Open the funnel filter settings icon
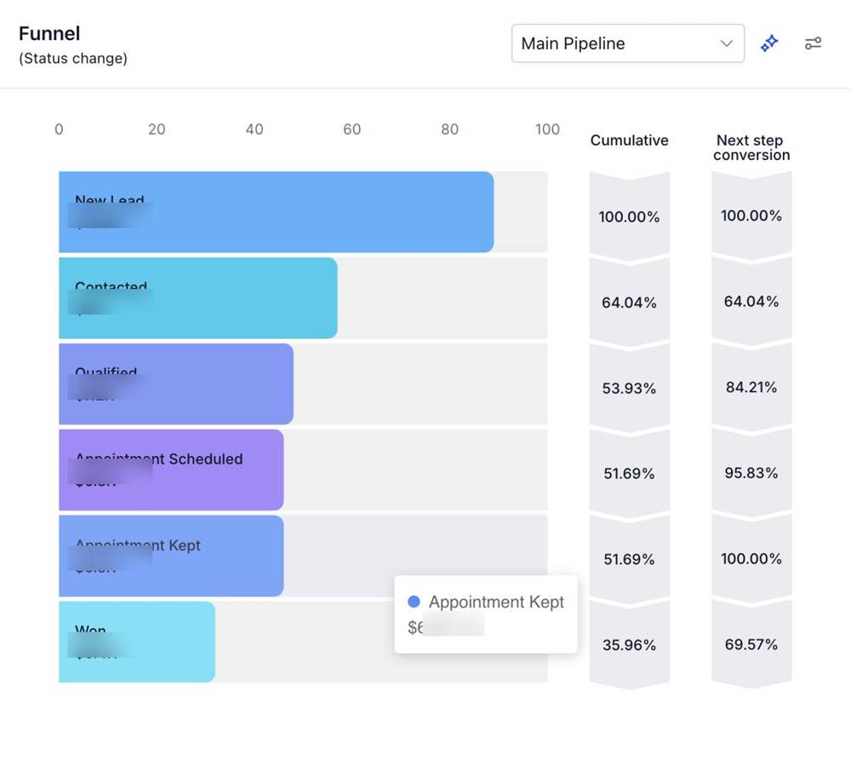This screenshot has height=764, width=851. pos(813,43)
